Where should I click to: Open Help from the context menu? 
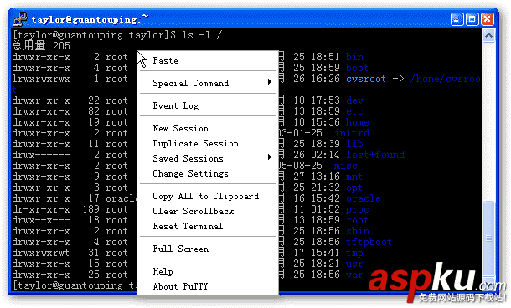pyautogui.click(x=208, y=271)
